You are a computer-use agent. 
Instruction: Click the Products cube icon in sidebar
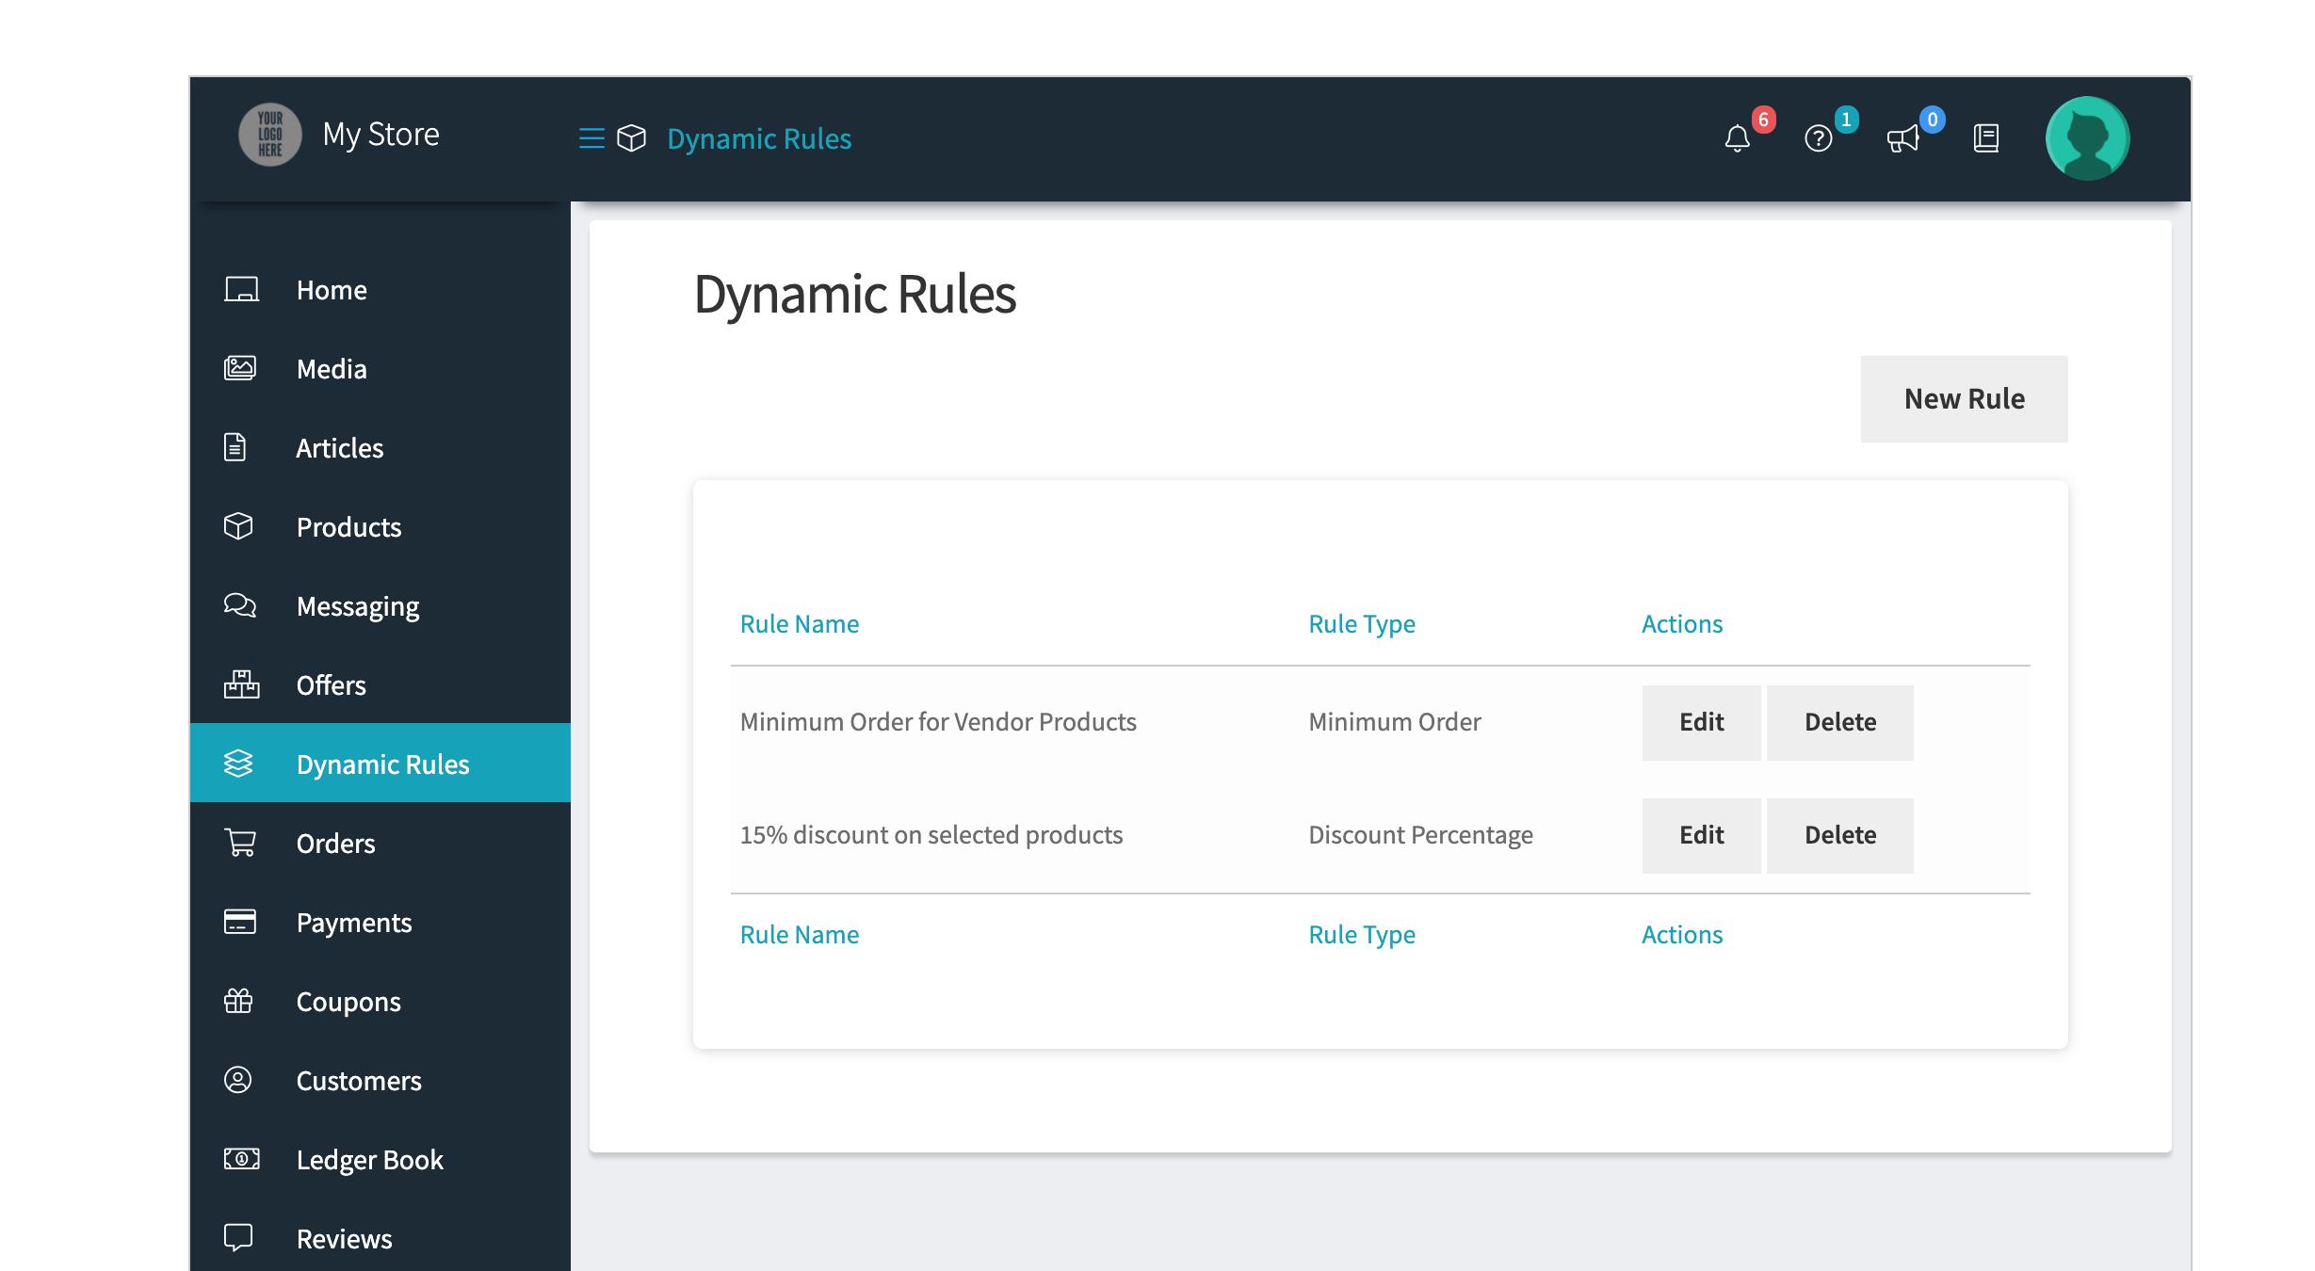(239, 526)
